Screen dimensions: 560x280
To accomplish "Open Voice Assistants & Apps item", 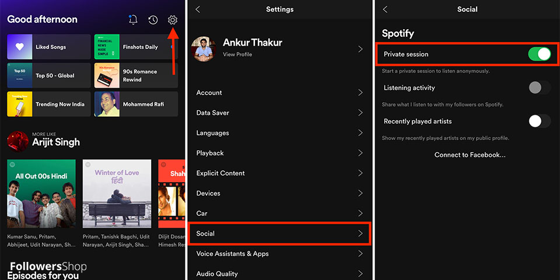I will pos(279,254).
